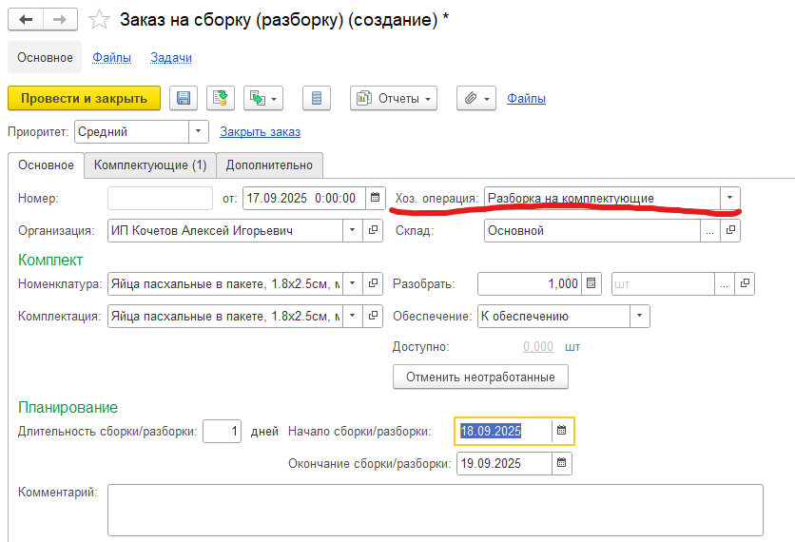Expand the Обеспечение dropdown
This screenshot has width=795, height=542.
[x=639, y=316]
